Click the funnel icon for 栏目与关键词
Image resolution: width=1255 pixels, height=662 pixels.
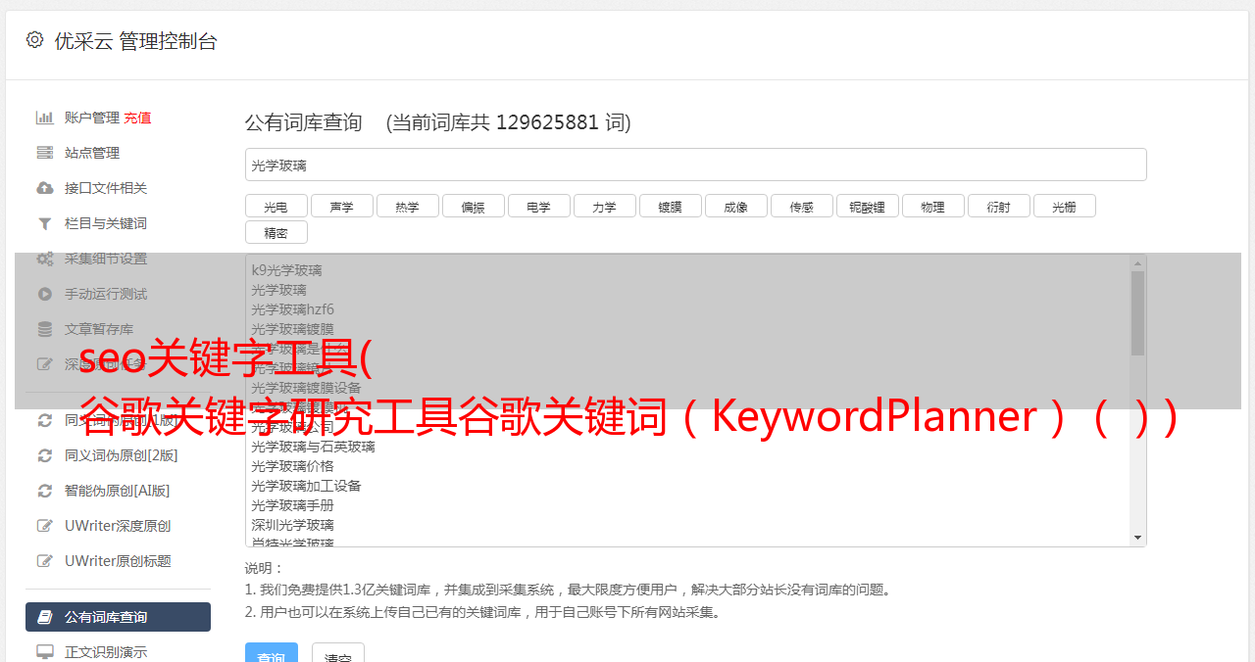[45, 223]
